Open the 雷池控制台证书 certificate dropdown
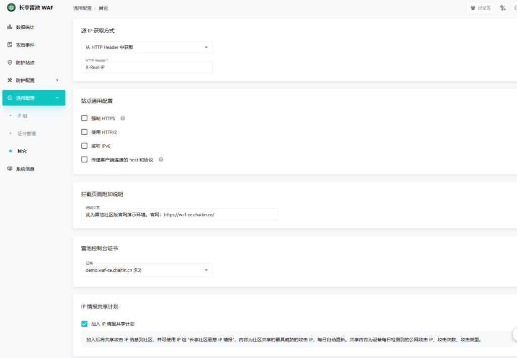This screenshot has width=517, height=358. coord(147,270)
